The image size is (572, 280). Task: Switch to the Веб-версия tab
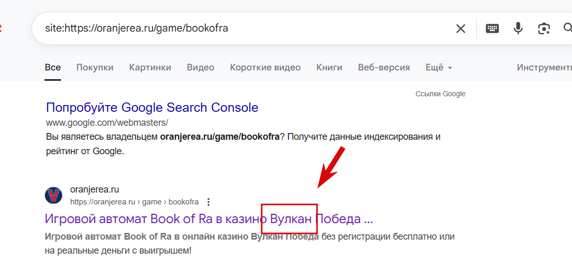pos(384,67)
